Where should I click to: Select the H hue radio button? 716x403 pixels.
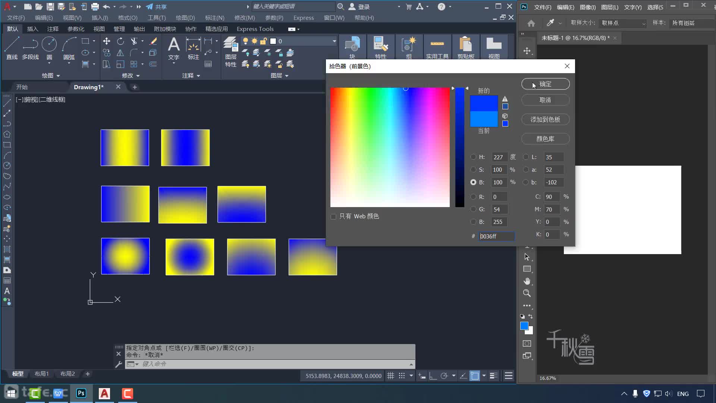pyautogui.click(x=473, y=157)
